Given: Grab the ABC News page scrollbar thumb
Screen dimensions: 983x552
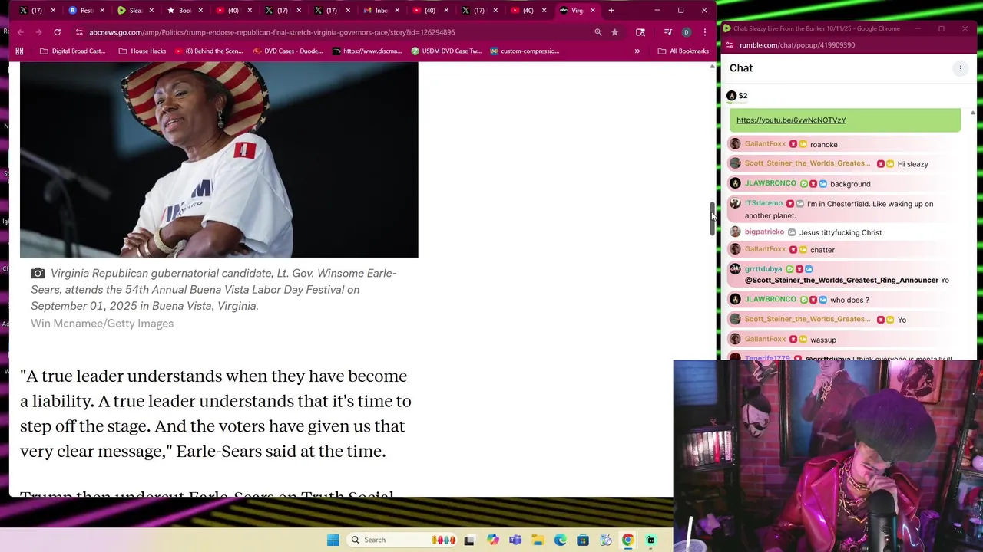Looking at the screenshot, I should [x=712, y=219].
